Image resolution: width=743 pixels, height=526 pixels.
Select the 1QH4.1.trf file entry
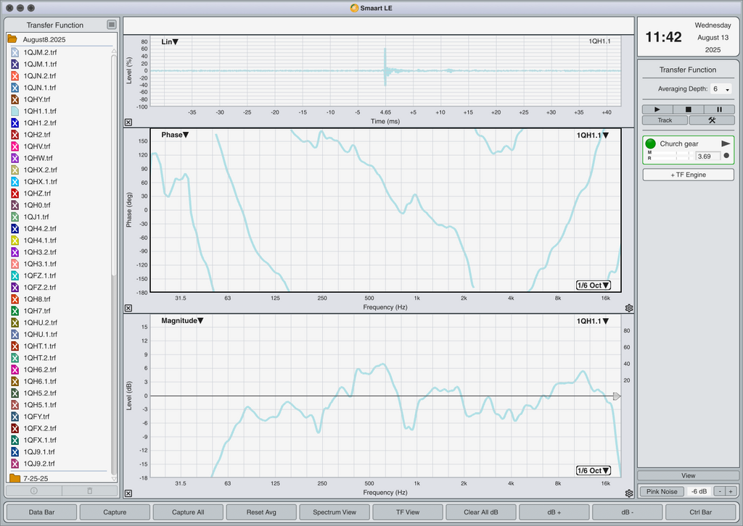coord(40,241)
